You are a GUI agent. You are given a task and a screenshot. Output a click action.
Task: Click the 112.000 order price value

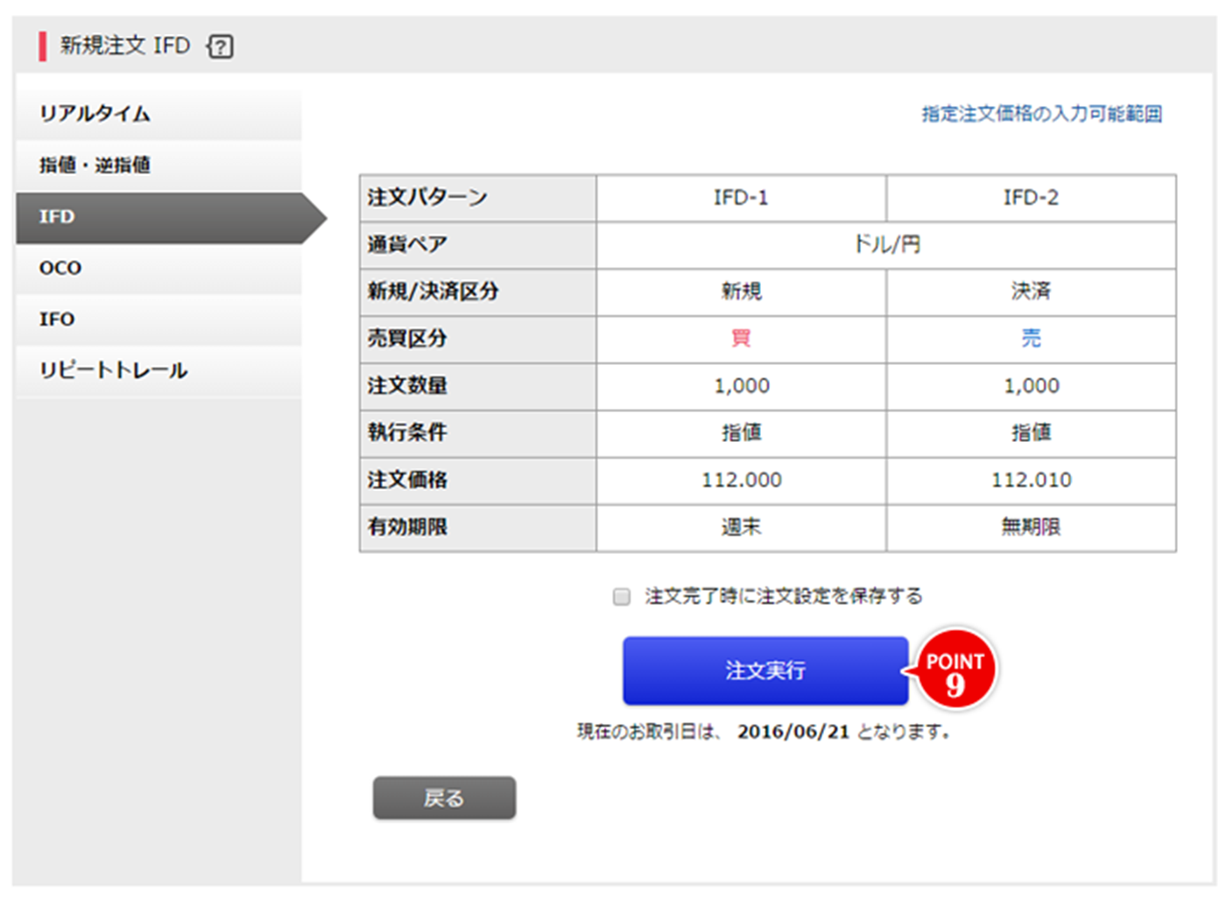point(741,481)
